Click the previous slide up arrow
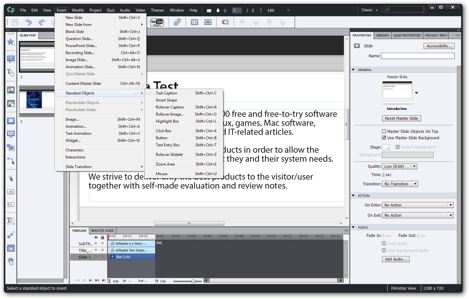Image resolution: width=469 pixels, height=299 pixels. (225, 11)
